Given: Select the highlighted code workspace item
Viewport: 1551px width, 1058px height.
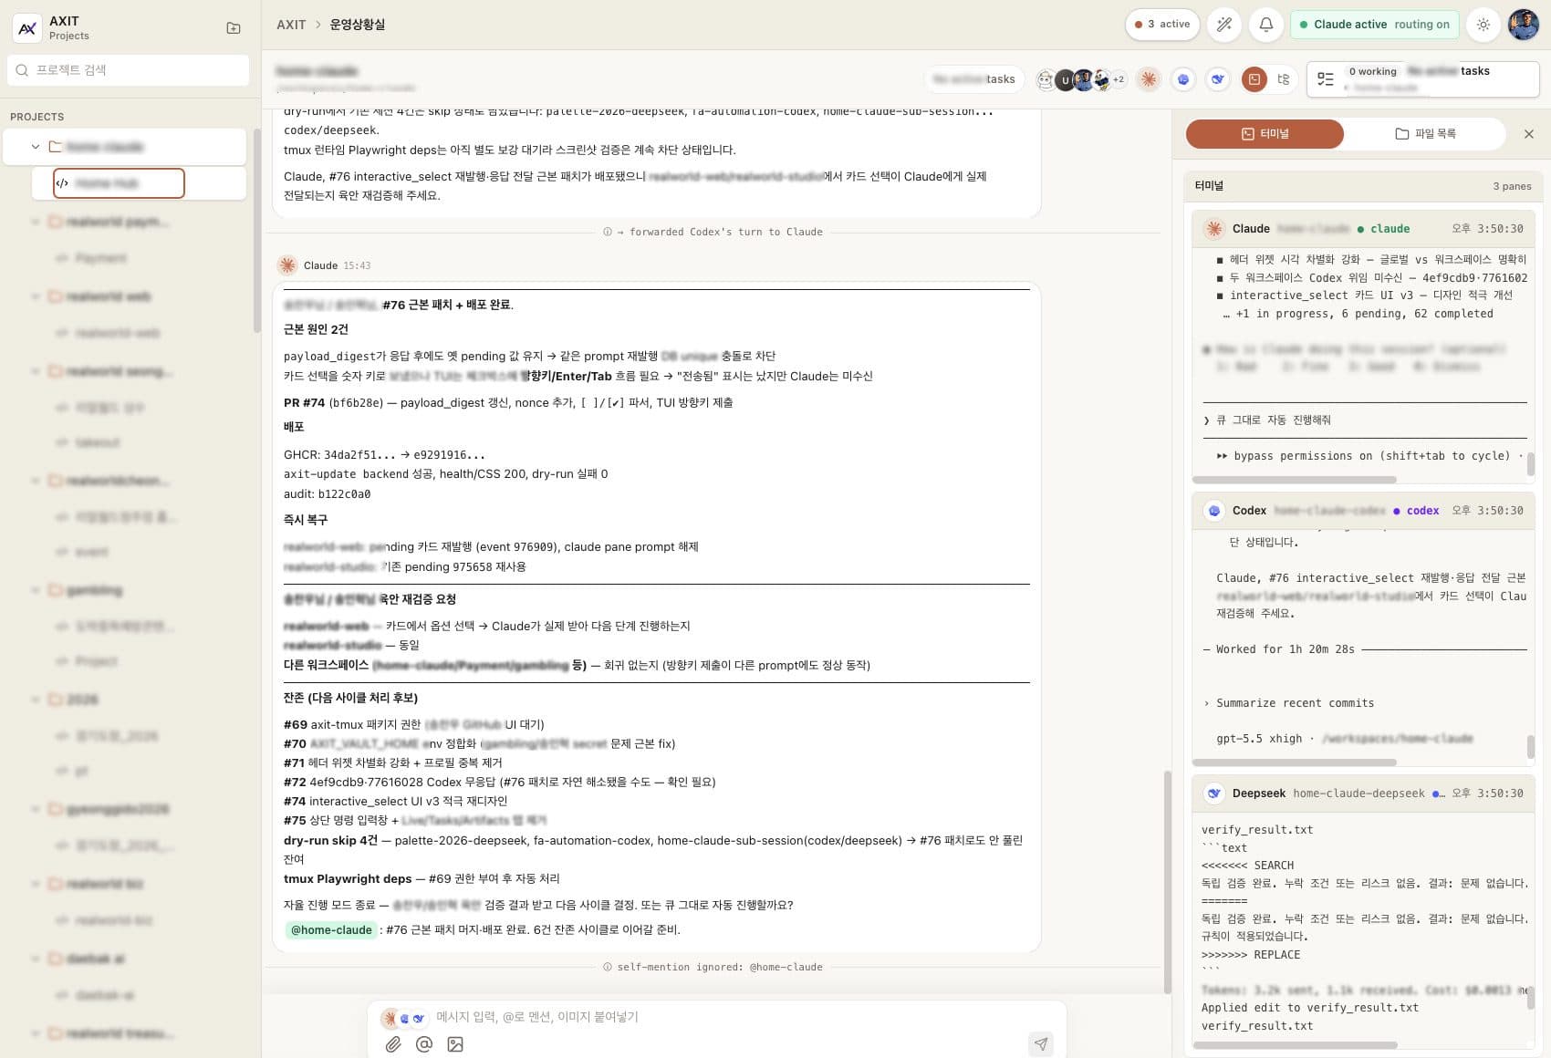Looking at the screenshot, I should 119,183.
